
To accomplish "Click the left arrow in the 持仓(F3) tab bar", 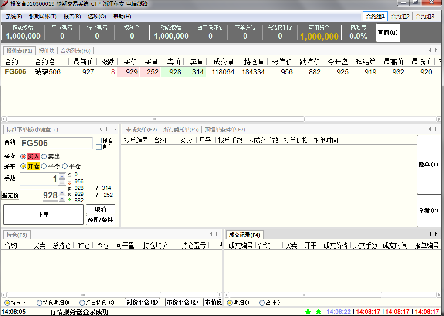I will pyautogui.click(x=211, y=235).
